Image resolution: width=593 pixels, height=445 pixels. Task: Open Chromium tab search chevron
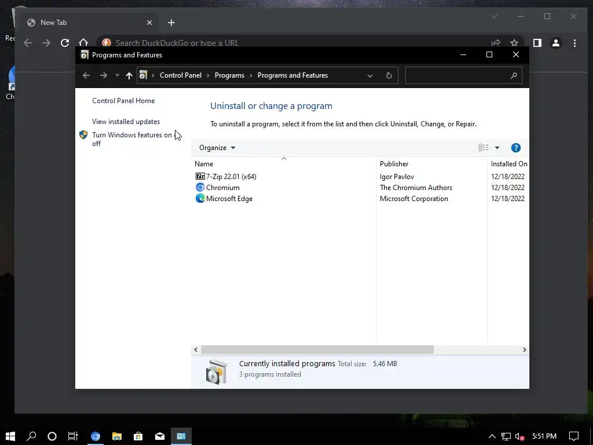tap(494, 16)
